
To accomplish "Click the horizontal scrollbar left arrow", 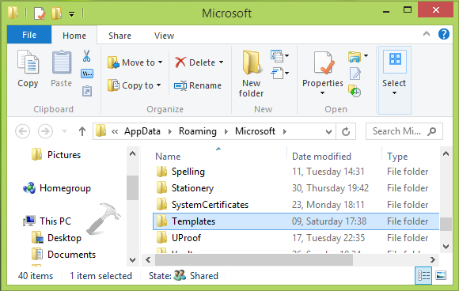I will tap(148, 259).
